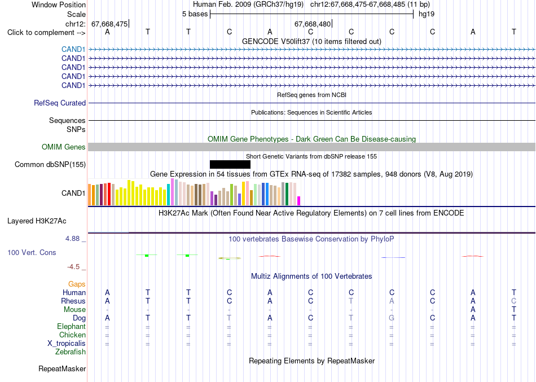This screenshot has width=536, height=382.
Task: Click 'GENCODE V50lift37 (10 items filtered out)' title
Action: 311,41
